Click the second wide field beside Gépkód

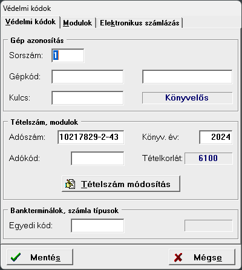tap(188, 77)
